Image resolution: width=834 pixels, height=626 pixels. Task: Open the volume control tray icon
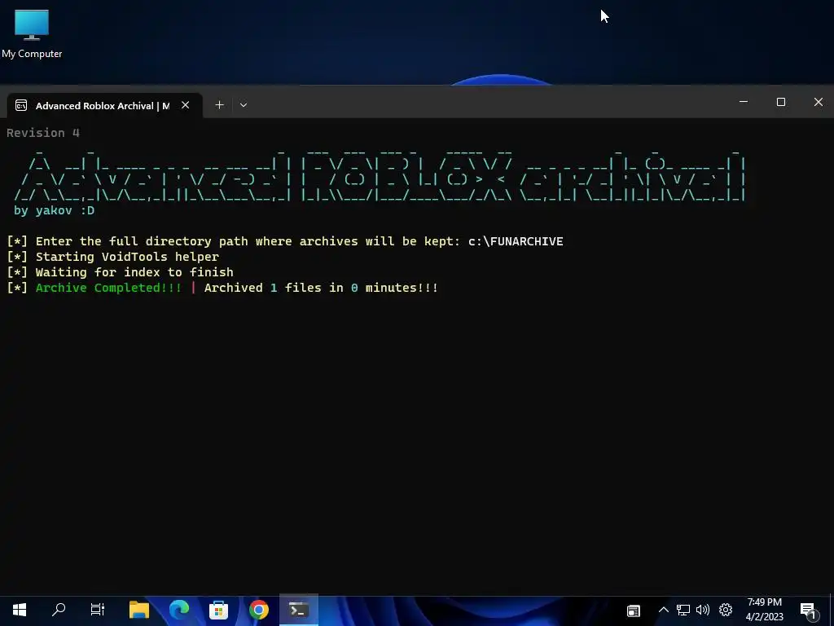pyautogui.click(x=703, y=610)
